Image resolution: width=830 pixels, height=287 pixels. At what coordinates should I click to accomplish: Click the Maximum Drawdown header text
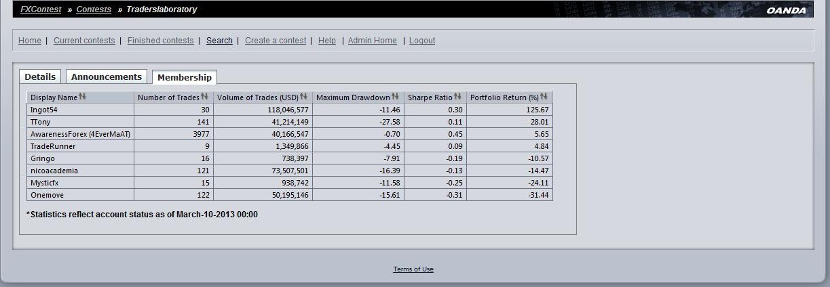(353, 97)
